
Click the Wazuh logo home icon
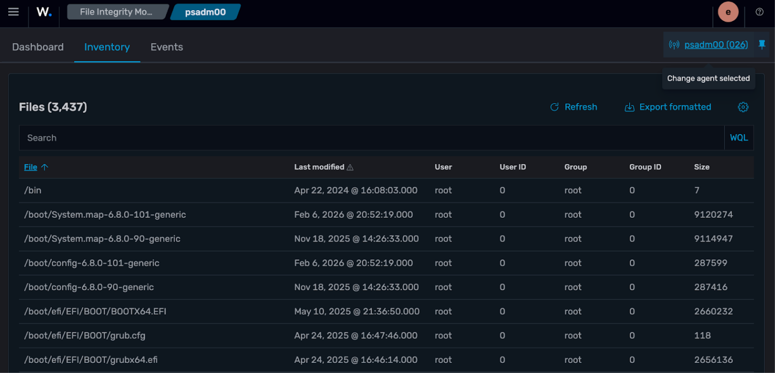[x=44, y=12]
